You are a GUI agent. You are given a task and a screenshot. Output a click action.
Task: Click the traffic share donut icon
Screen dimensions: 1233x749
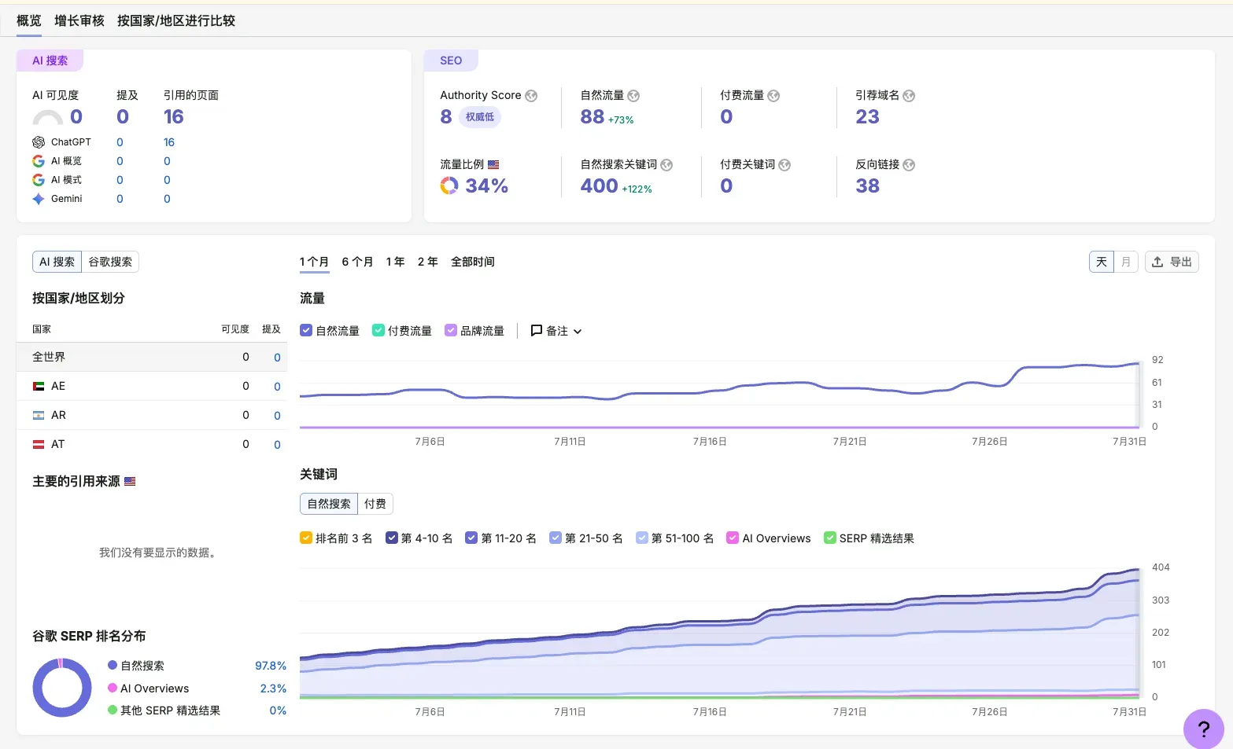click(449, 185)
